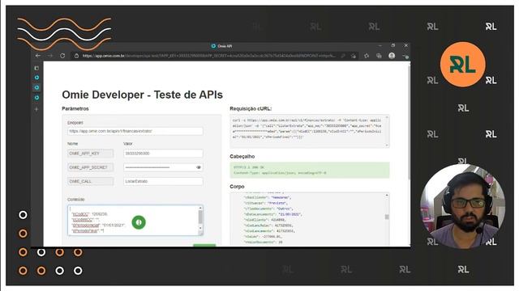
Task: Click the cSituacao 'Previsto' response line
Action: (266, 203)
